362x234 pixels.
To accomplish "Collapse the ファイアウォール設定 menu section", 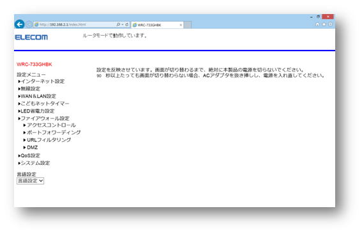I will pos(44,118).
